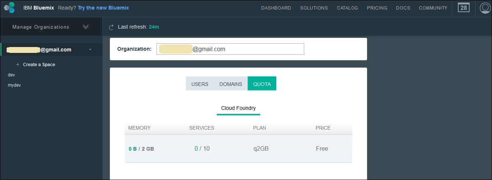The width and height of the screenshot is (492, 180).
Task: Click the Organization: label
Action: [134, 49]
